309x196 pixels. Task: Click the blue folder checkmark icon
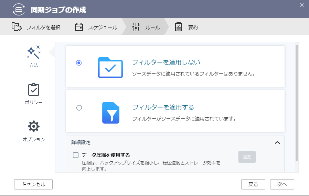[x=110, y=67]
